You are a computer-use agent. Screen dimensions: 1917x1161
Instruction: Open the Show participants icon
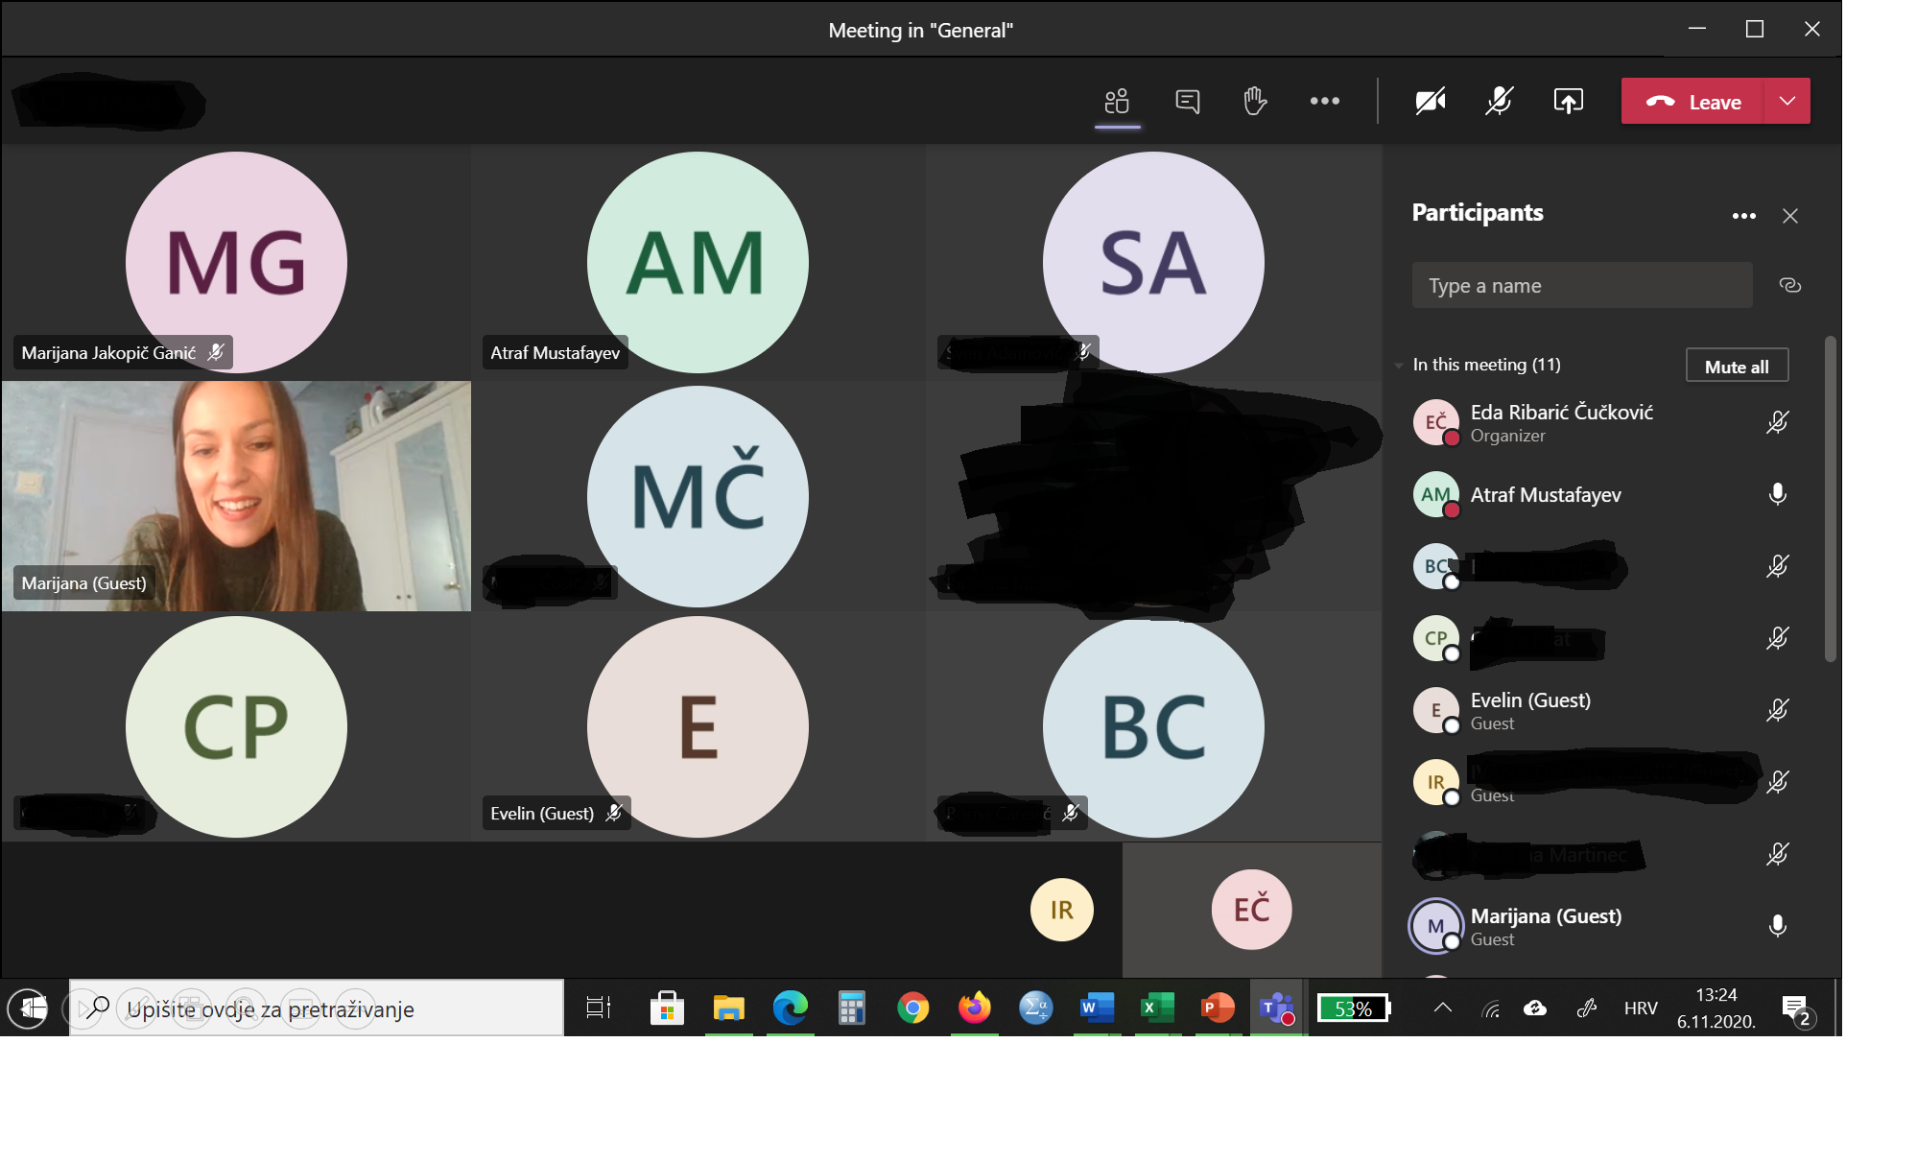1117,101
